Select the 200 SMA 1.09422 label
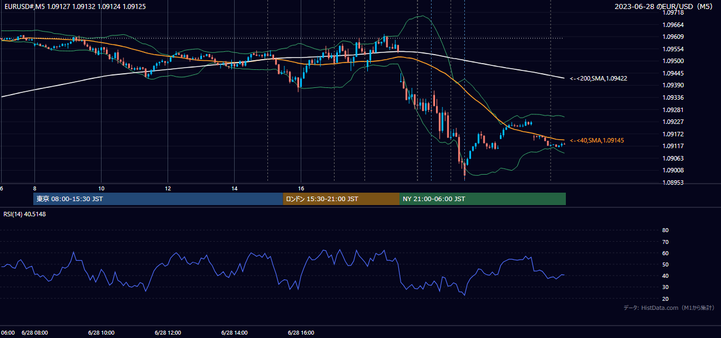 pyautogui.click(x=598, y=79)
